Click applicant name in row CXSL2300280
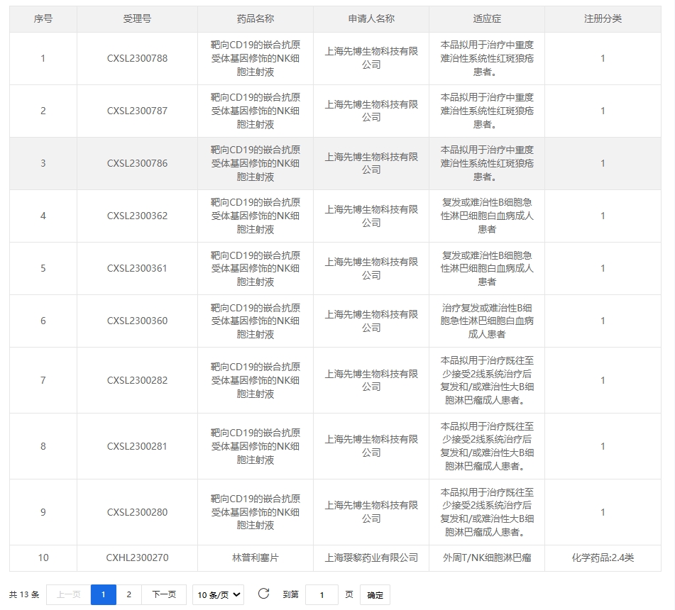Image resolution: width=675 pixels, height=610 pixels. pyautogui.click(x=371, y=512)
